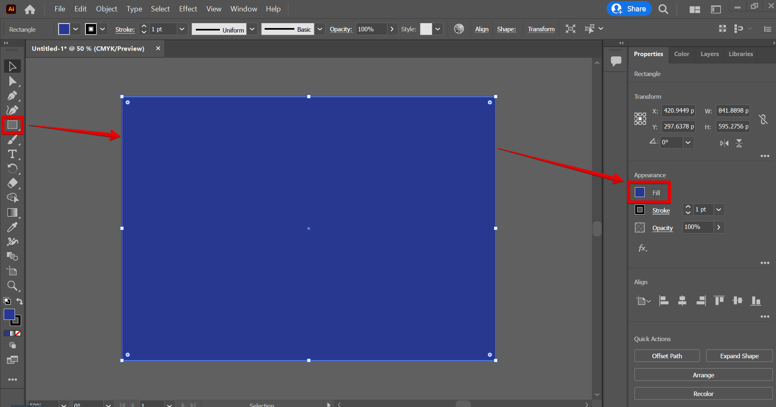This screenshot has width=776, height=407.
Task: Select the Type tool
Action: pyautogui.click(x=13, y=154)
